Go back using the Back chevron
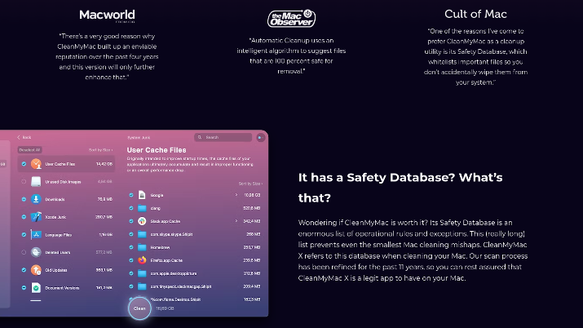Image resolution: width=583 pixels, height=328 pixels. pyautogui.click(x=19, y=137)
